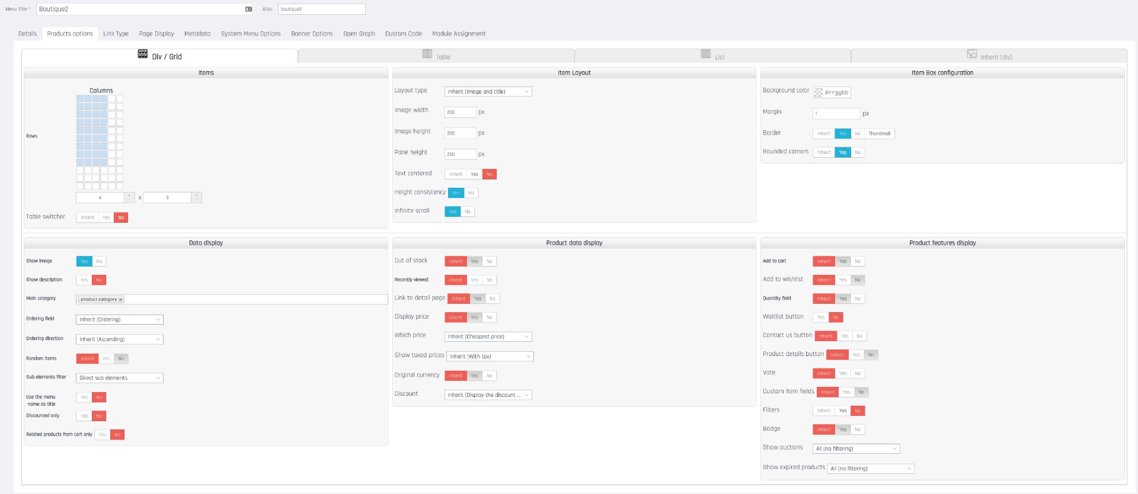Open the Sub elements filter dropdown

[120, 378]
